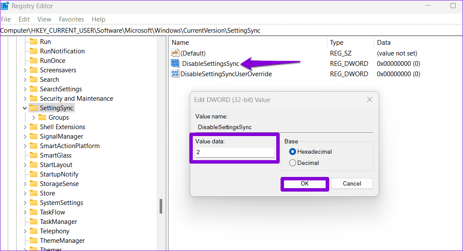Expand the SearchSettings tree node
The height and width of the screenshot is (251, 463).
[25, 89]
